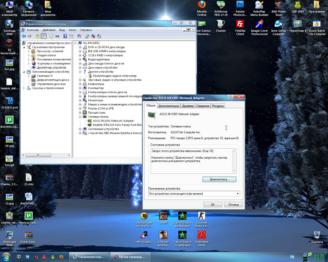Click the Диагностика... button
328x262 pixels.
219,179
